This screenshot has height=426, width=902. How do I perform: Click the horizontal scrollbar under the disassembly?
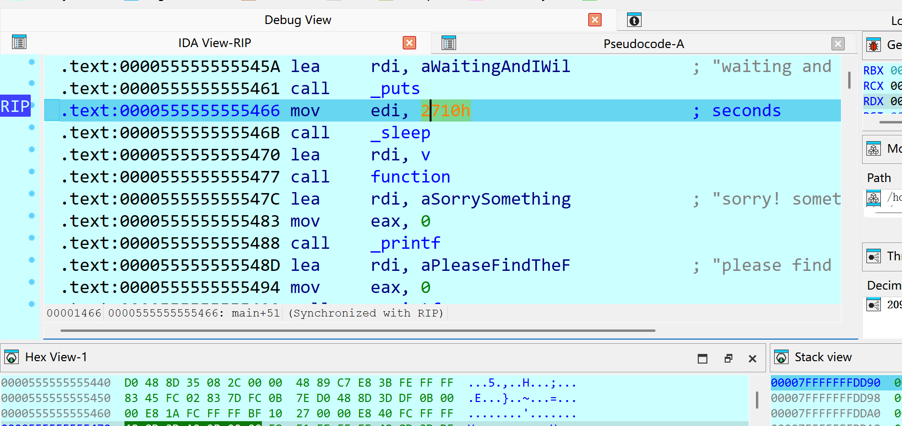pyautogui.click(x=358, y=330)
